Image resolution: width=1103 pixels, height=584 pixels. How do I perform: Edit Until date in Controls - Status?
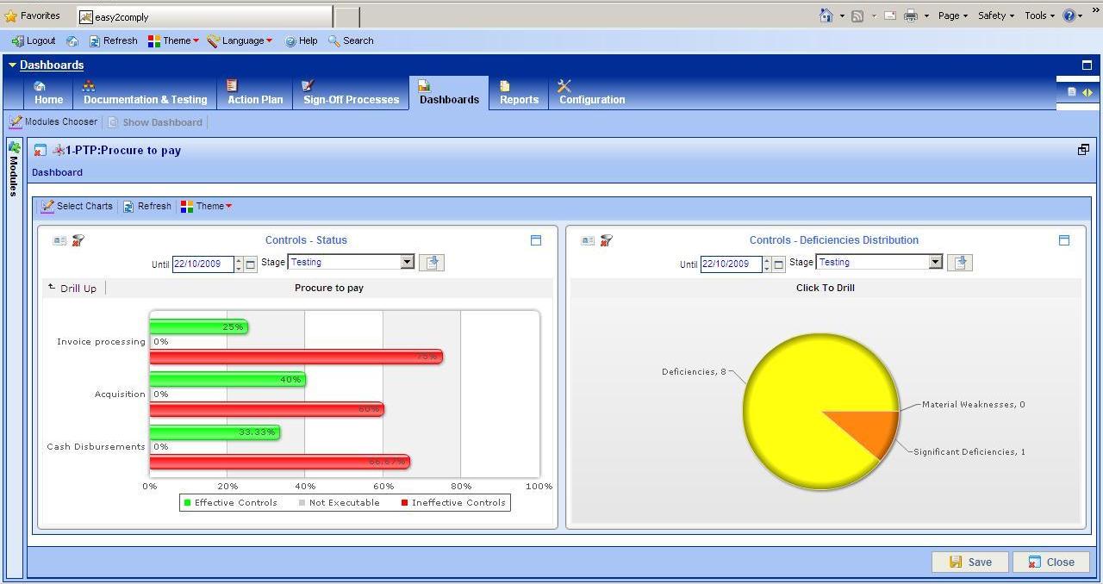point(203,264)
